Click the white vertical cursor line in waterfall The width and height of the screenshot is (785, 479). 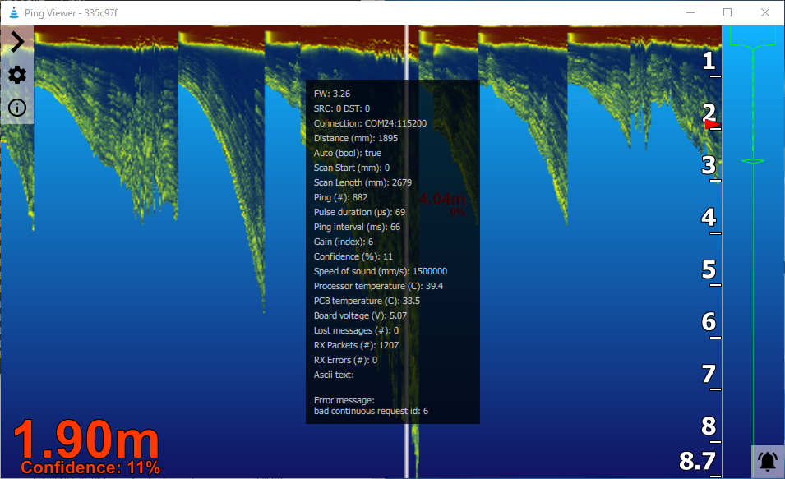coord(407,251)
